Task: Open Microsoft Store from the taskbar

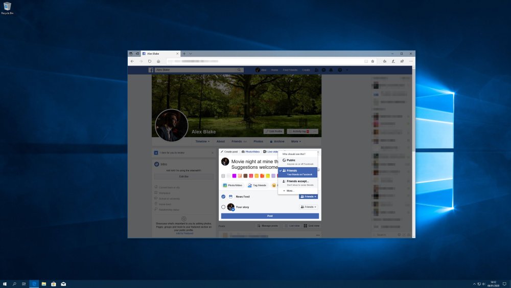Action: pos(54,284)
